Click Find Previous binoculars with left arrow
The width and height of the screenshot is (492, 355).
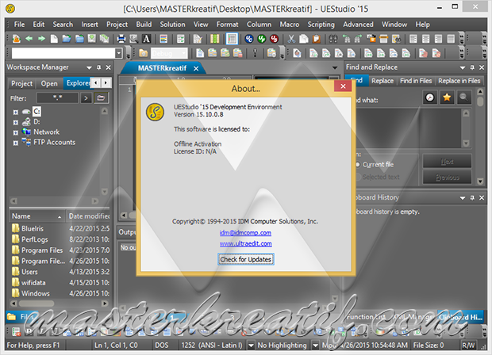pyautogui.click(x=346, y=39)
